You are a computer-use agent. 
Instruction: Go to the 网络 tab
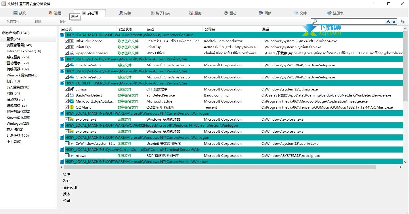coord(265,13)
